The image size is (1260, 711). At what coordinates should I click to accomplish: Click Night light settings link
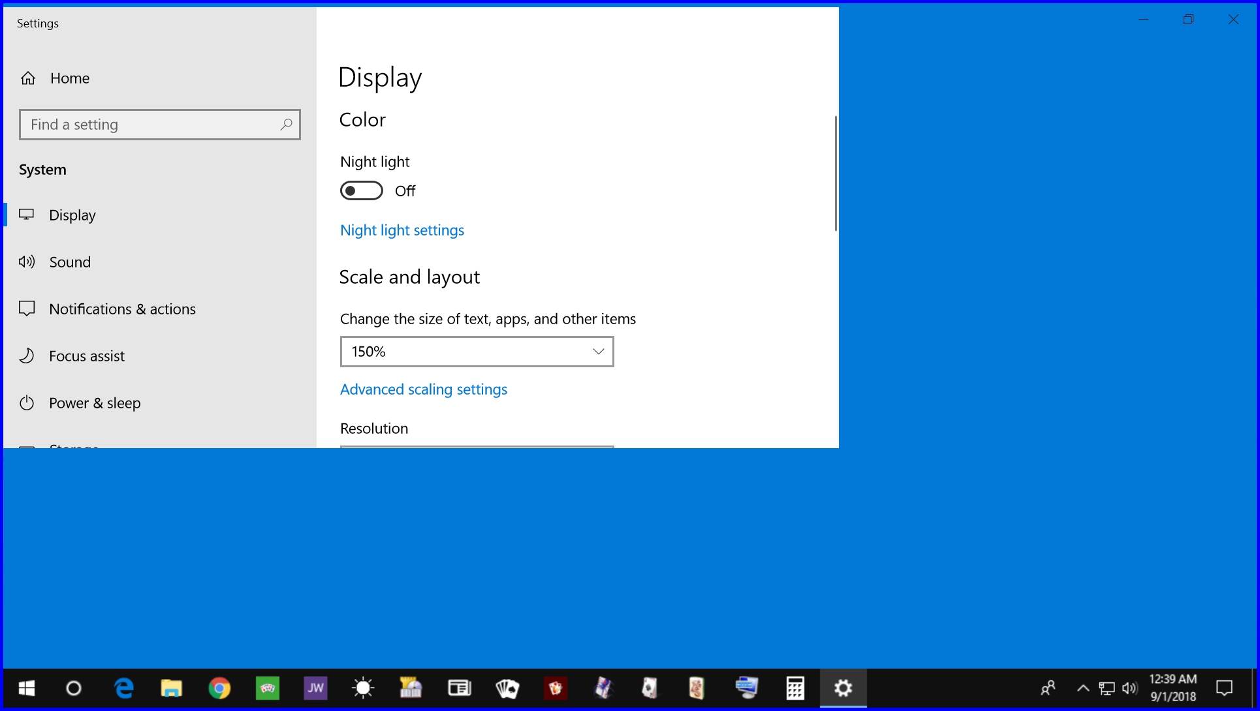click(402, 229)
